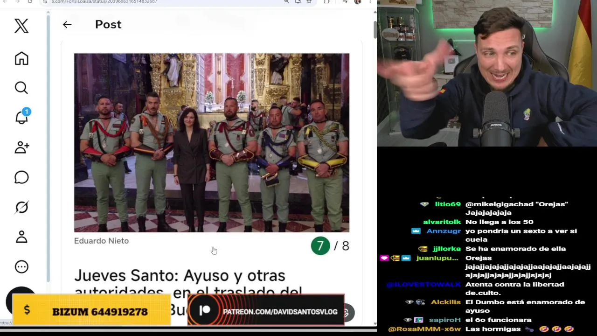Click chat username sapiroH
This screenshot has height=336, width=597.
pos(445,320)
